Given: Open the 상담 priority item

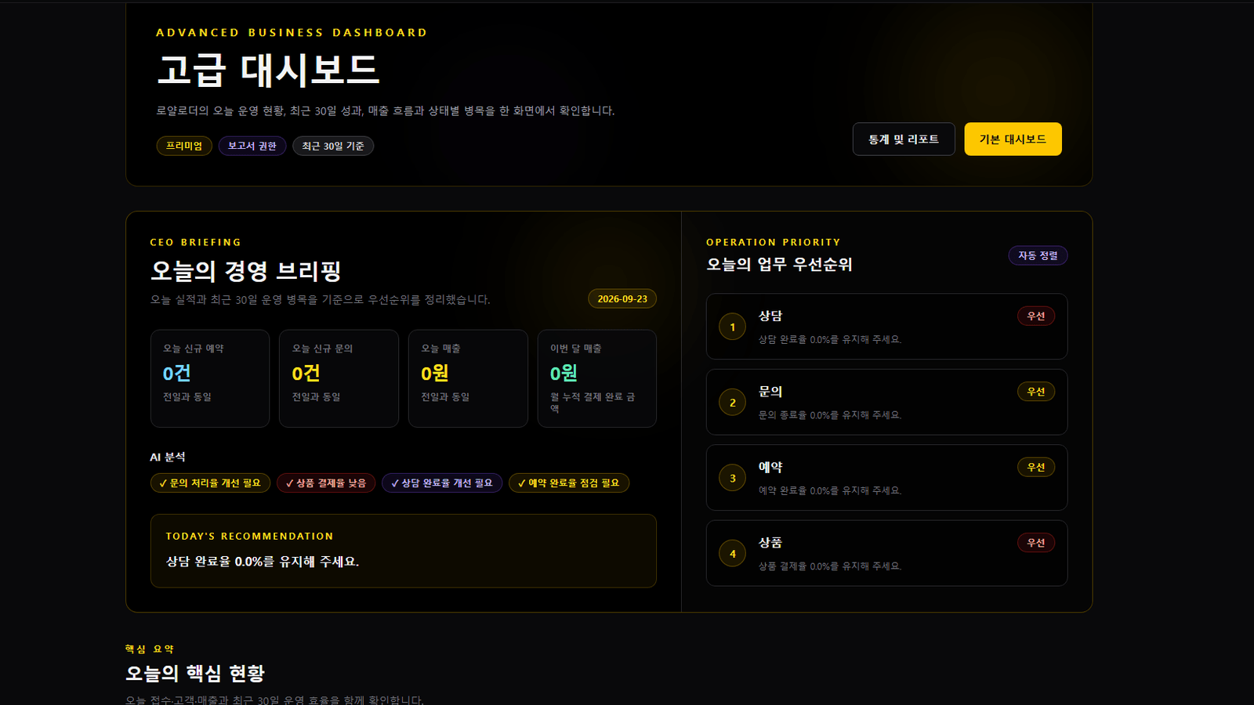Looking at the screenshot, I should click(886, 327).
